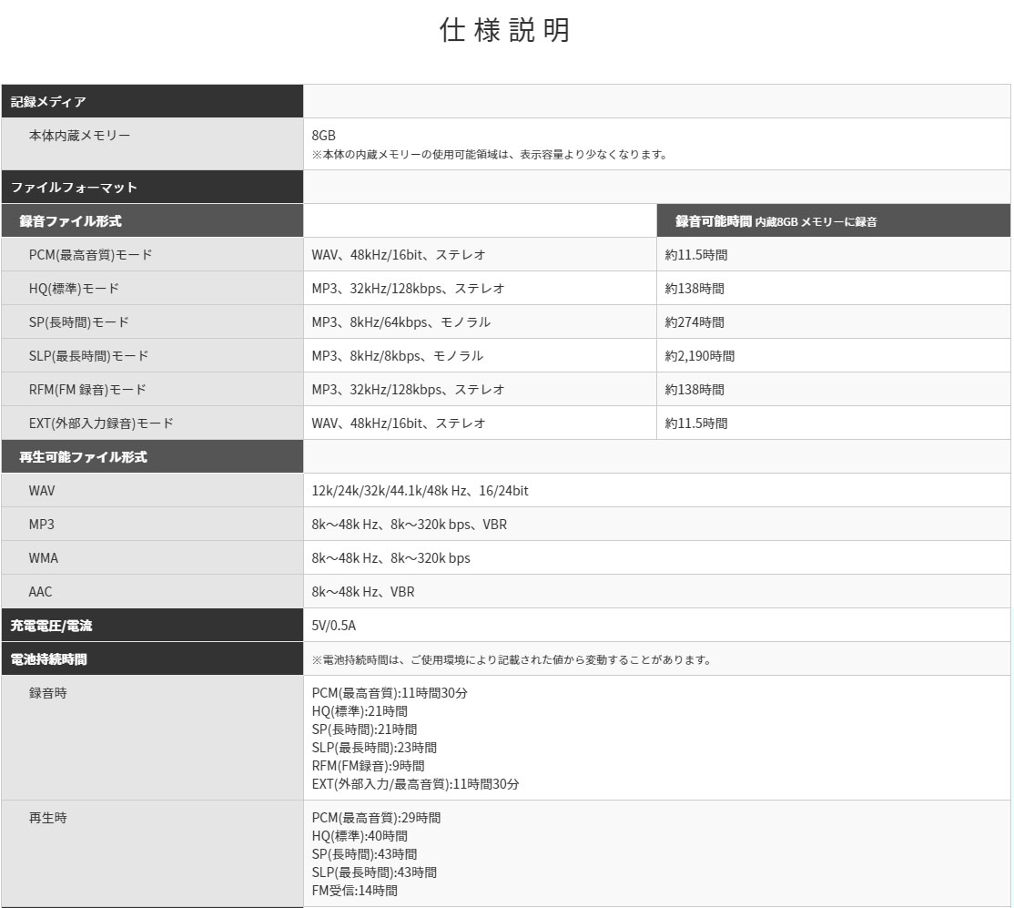Click 約138時間 in the RFM row
Image resolution: width=1014 pixels, height=908 pixels.
coord(695,390)
